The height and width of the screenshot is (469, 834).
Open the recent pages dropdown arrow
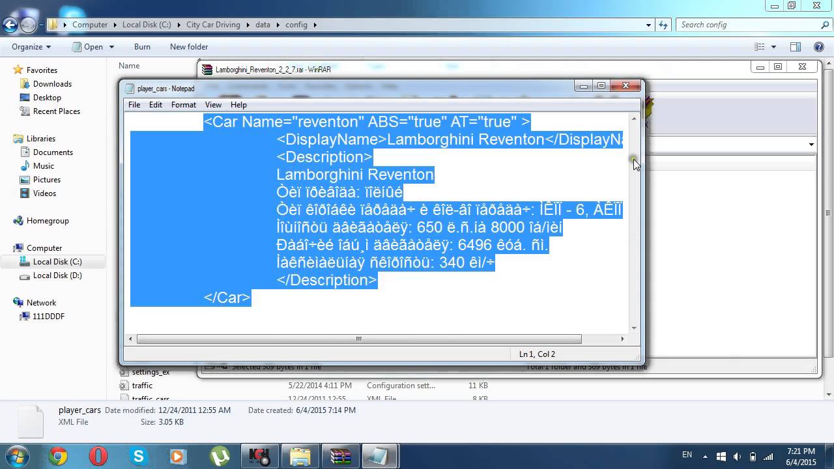42,25
